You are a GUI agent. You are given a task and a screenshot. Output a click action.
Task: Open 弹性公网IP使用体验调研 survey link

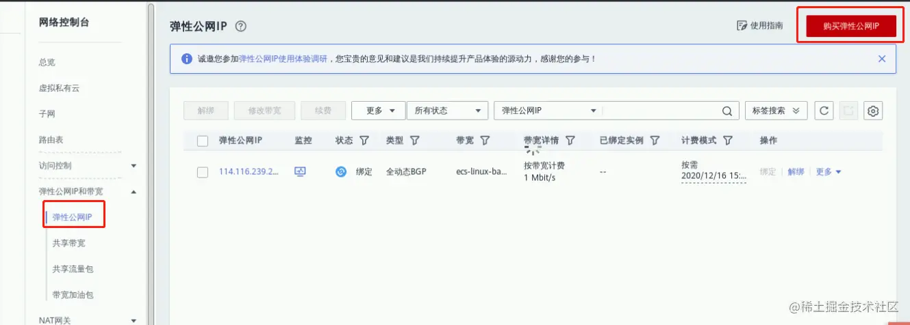point(283,59)
